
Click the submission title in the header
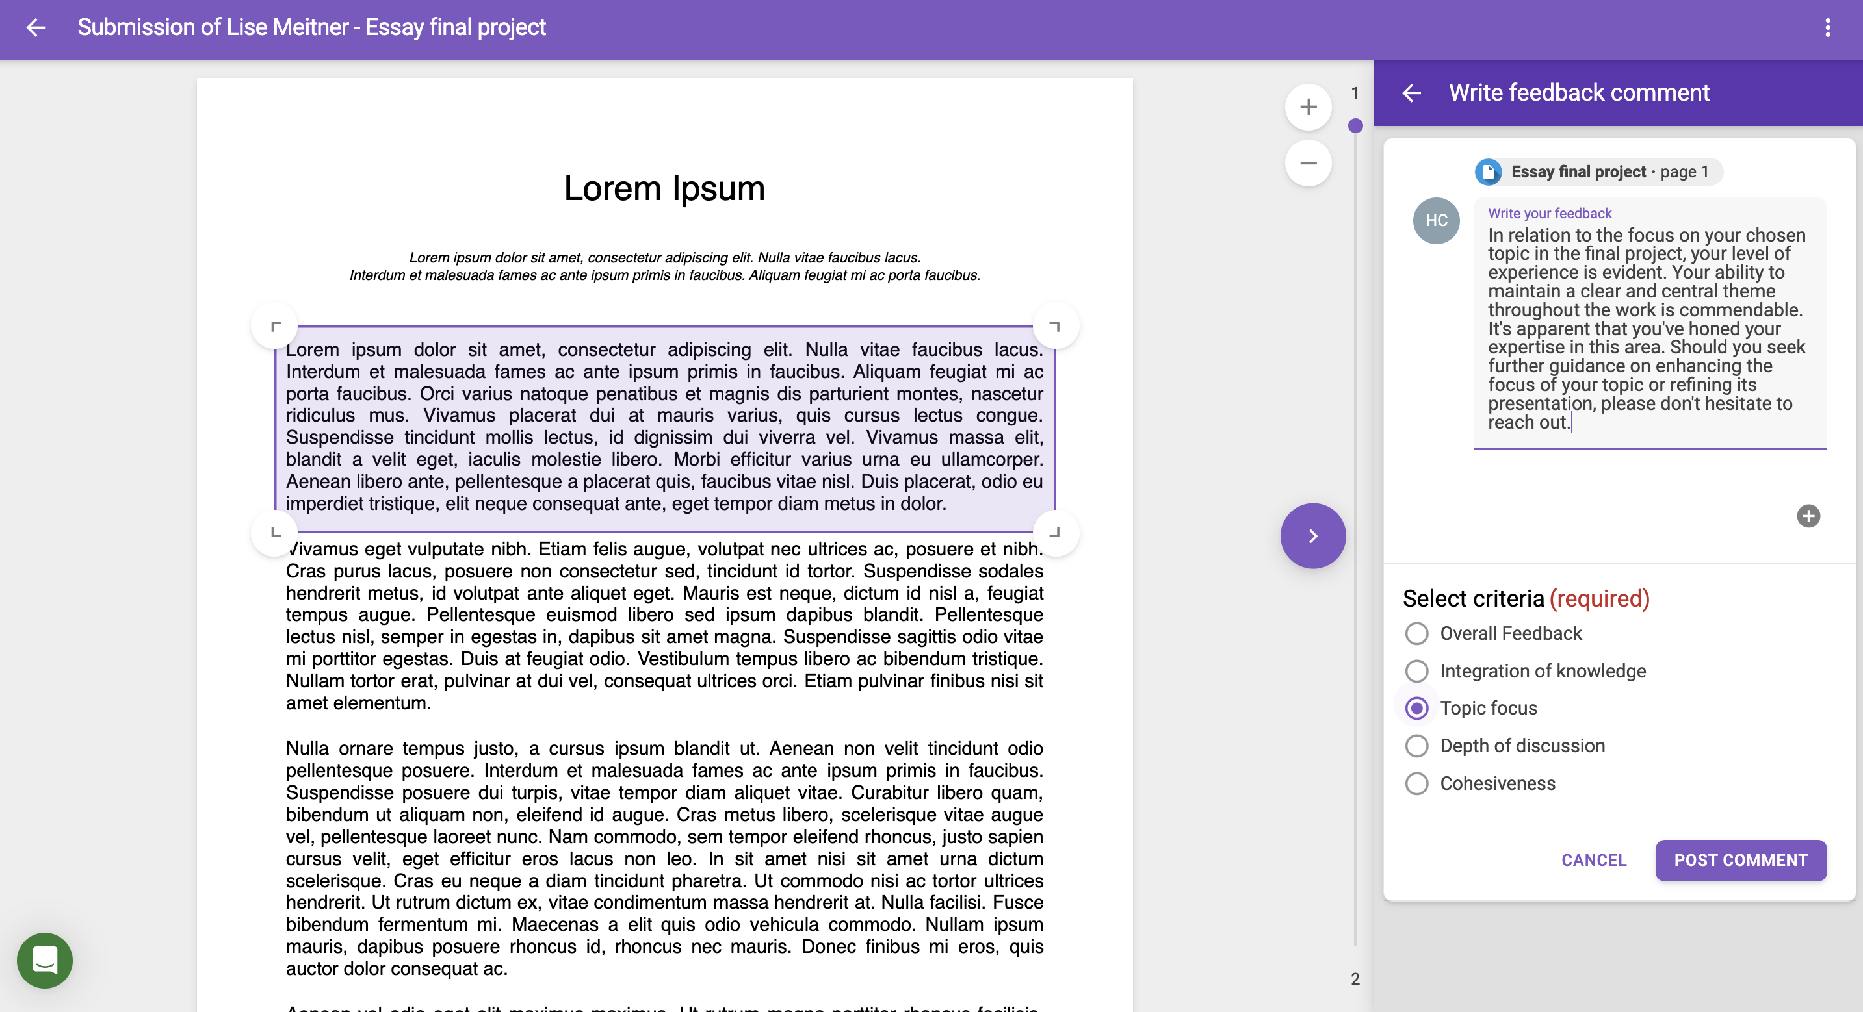pyautogui.click(x=311, y=27)
